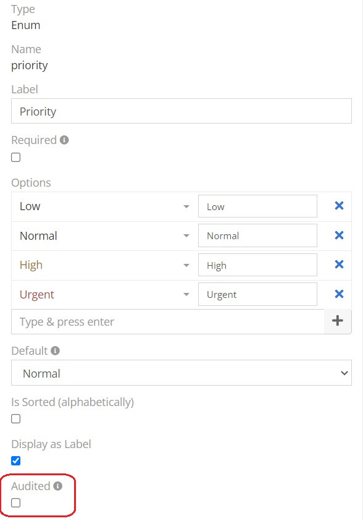Tick the Audited checkbox
Viewport: 363px width, 521px height.
15,502
